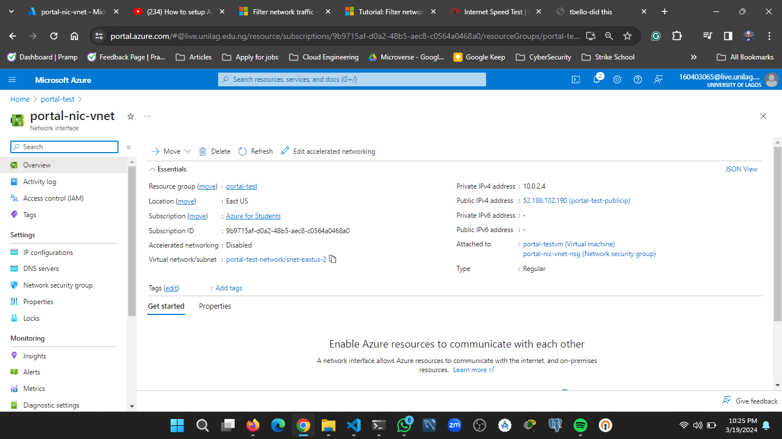
Task: Refresh the network interface overview
Action: pos(255,151)
